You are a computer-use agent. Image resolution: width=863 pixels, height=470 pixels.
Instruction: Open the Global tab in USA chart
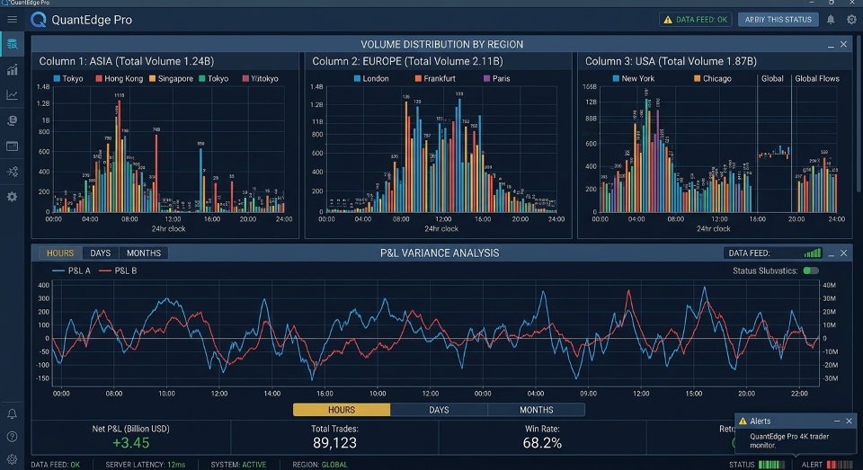coord(772,79)
